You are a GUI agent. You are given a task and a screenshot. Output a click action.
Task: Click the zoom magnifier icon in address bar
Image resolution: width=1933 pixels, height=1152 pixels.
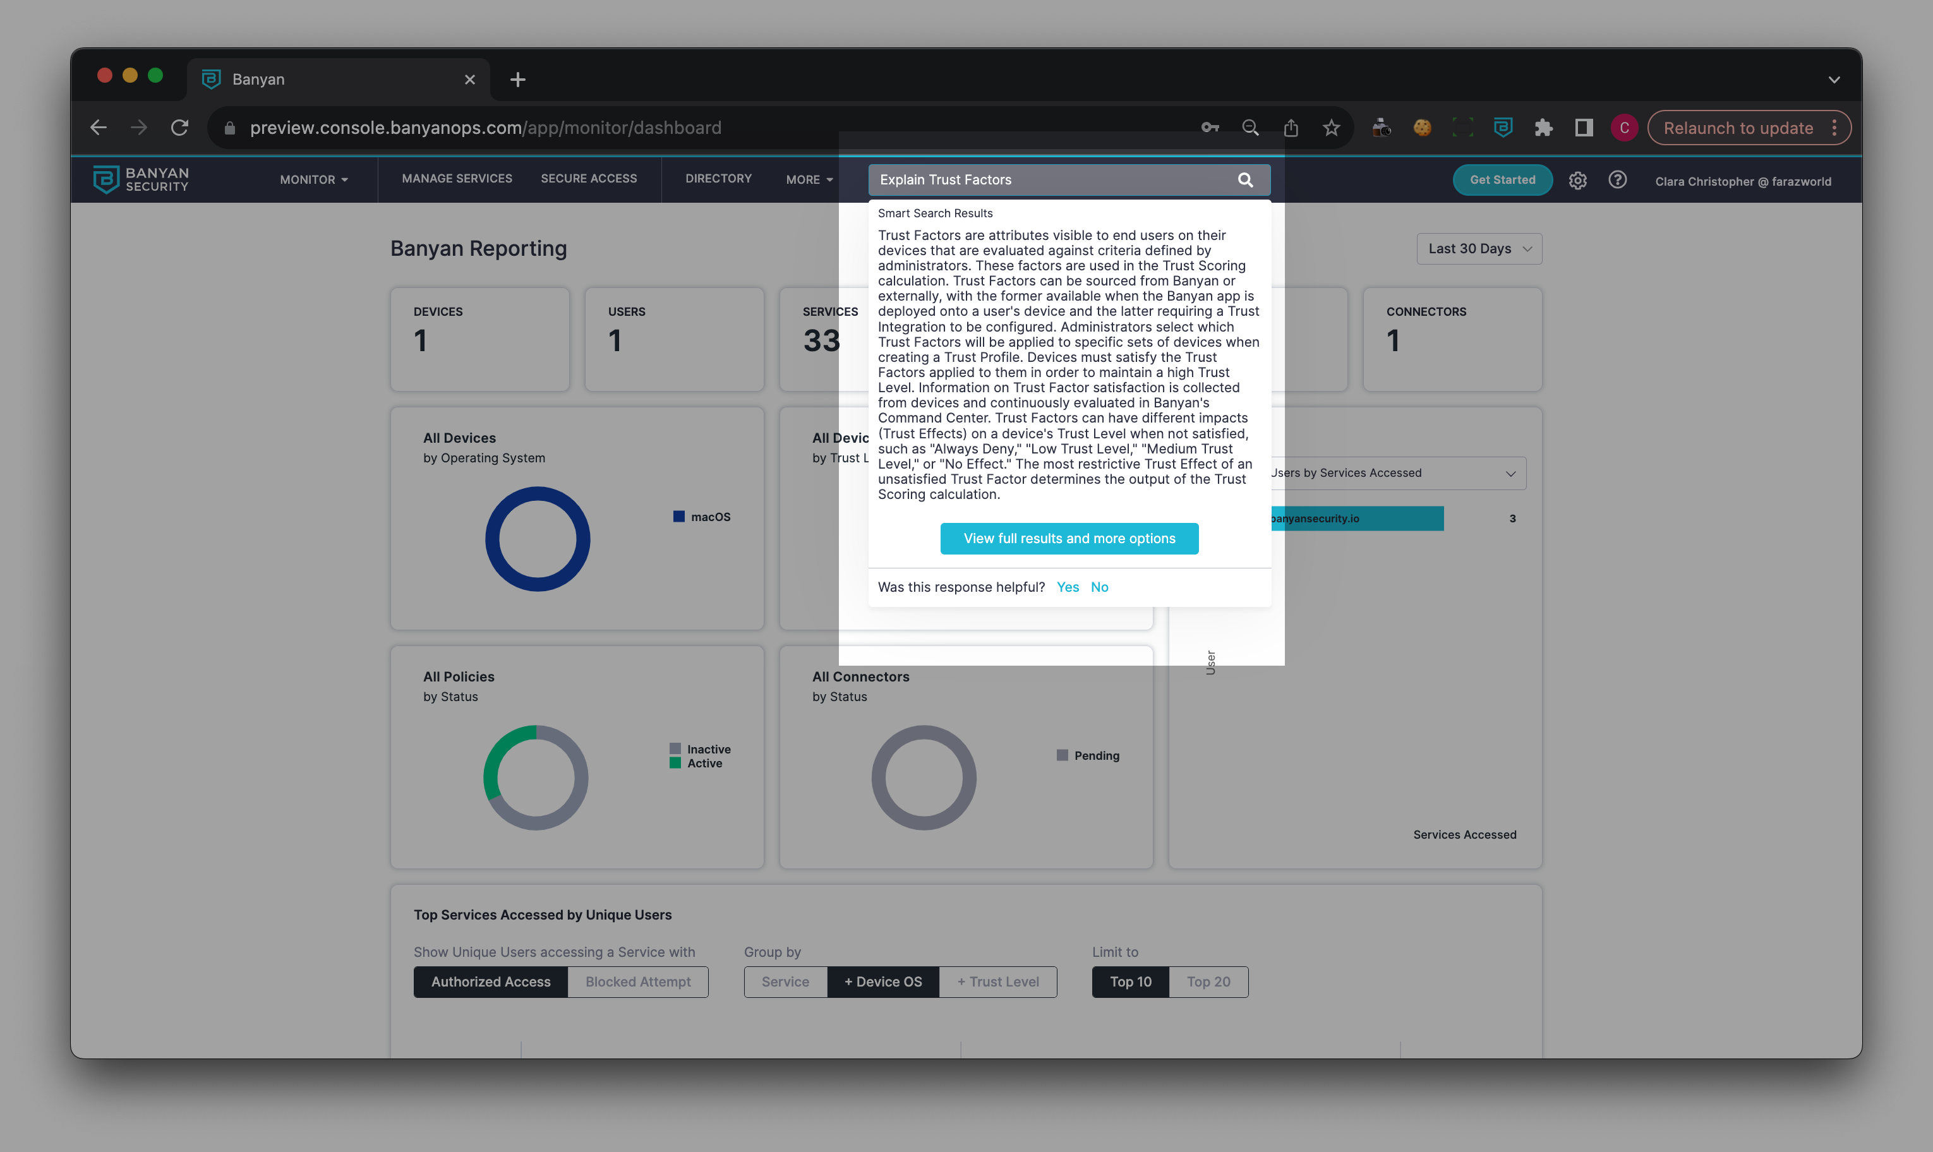[x=1251, y=128]
